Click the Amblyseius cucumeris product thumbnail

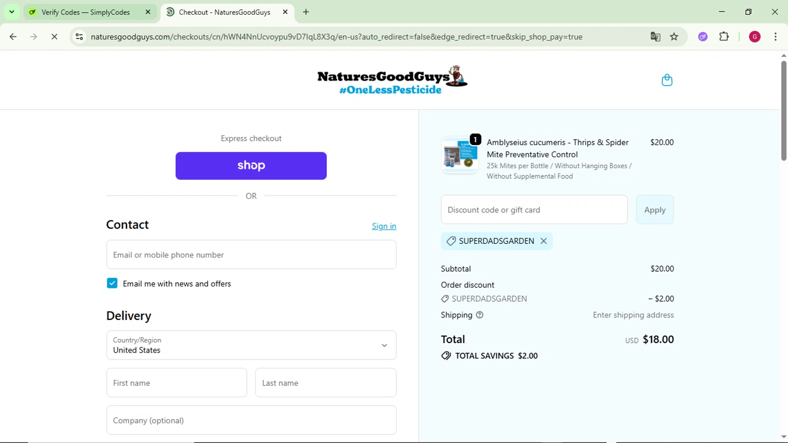click(460, 156)
